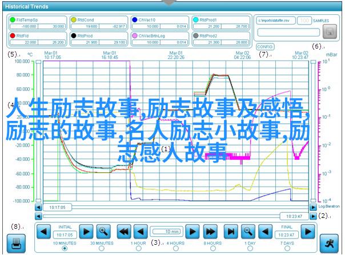Click the pink ChVacBrtnLog color indicator
The width and height of the screenshot is (345, 255).
point(135,35)
